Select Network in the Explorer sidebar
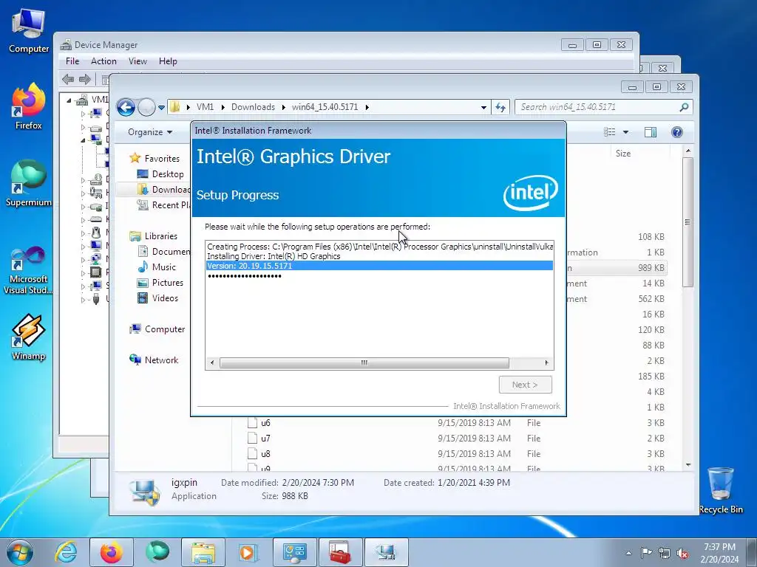 tap(154, 360)
